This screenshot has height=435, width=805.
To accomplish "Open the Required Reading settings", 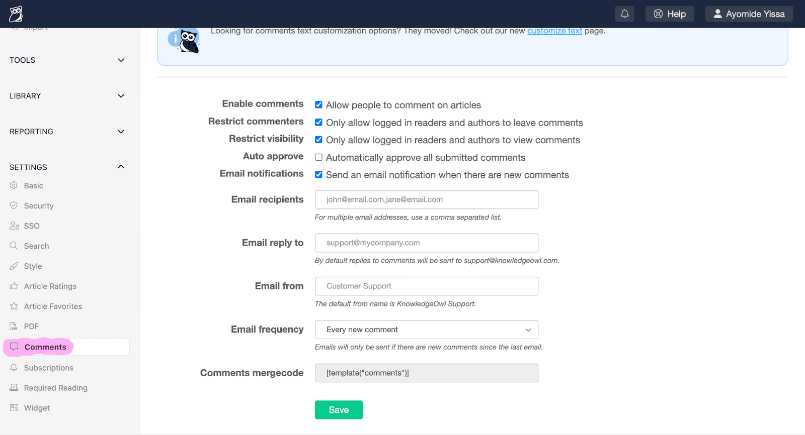I will [x=55, y=387].
